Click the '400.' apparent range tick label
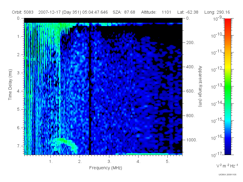Viewport: 243px width, 182px height. click(x=190, y=67)
